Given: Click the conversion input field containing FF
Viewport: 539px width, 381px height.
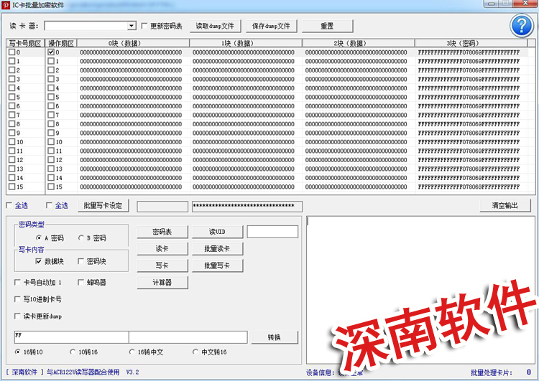Looking at the screenshot, I should click(71, 337).
